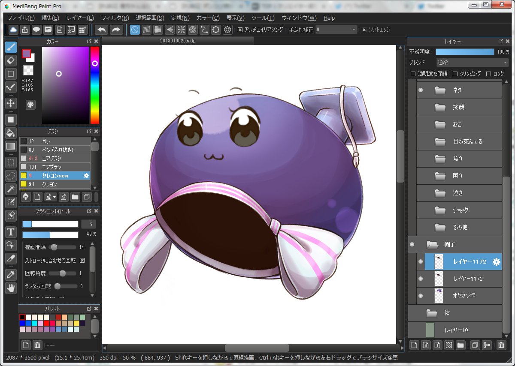This screenshot has height=366, width=515.
Task: Activate the Hand pan tool
Action: (x=11, y=288)
